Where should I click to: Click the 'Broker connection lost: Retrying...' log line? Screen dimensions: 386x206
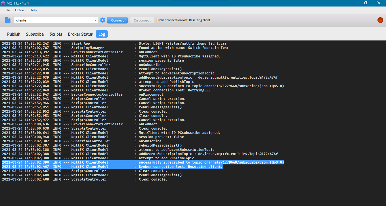pyautogui.click(x=174, y=90)
